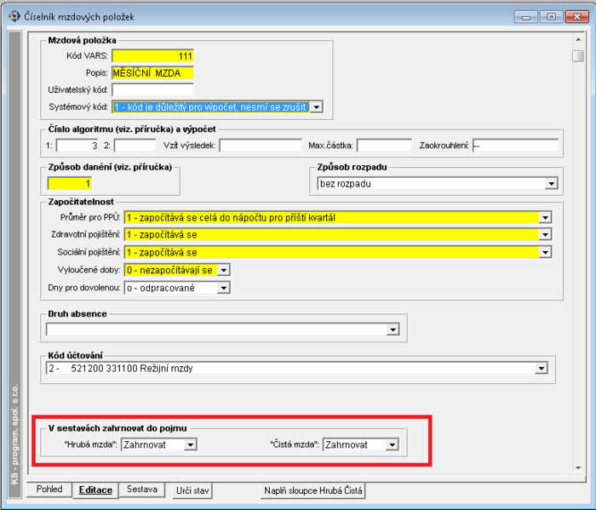Click the empty algorithm number field 2
Viewport: 596px width, 510px height.
tap(135, 146)
